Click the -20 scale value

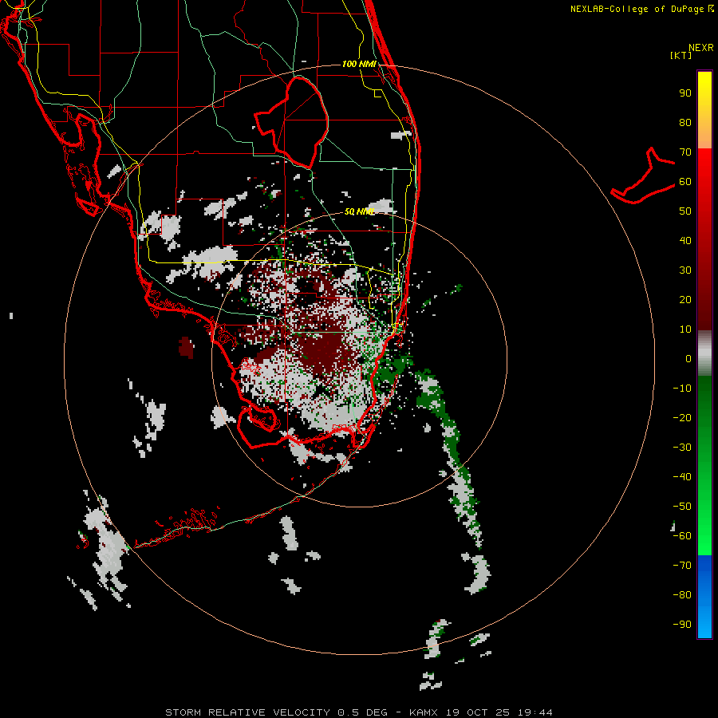[x=682, y=418]
